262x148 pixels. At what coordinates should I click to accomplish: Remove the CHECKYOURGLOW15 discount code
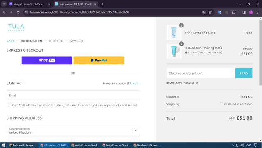pos(197,83)
